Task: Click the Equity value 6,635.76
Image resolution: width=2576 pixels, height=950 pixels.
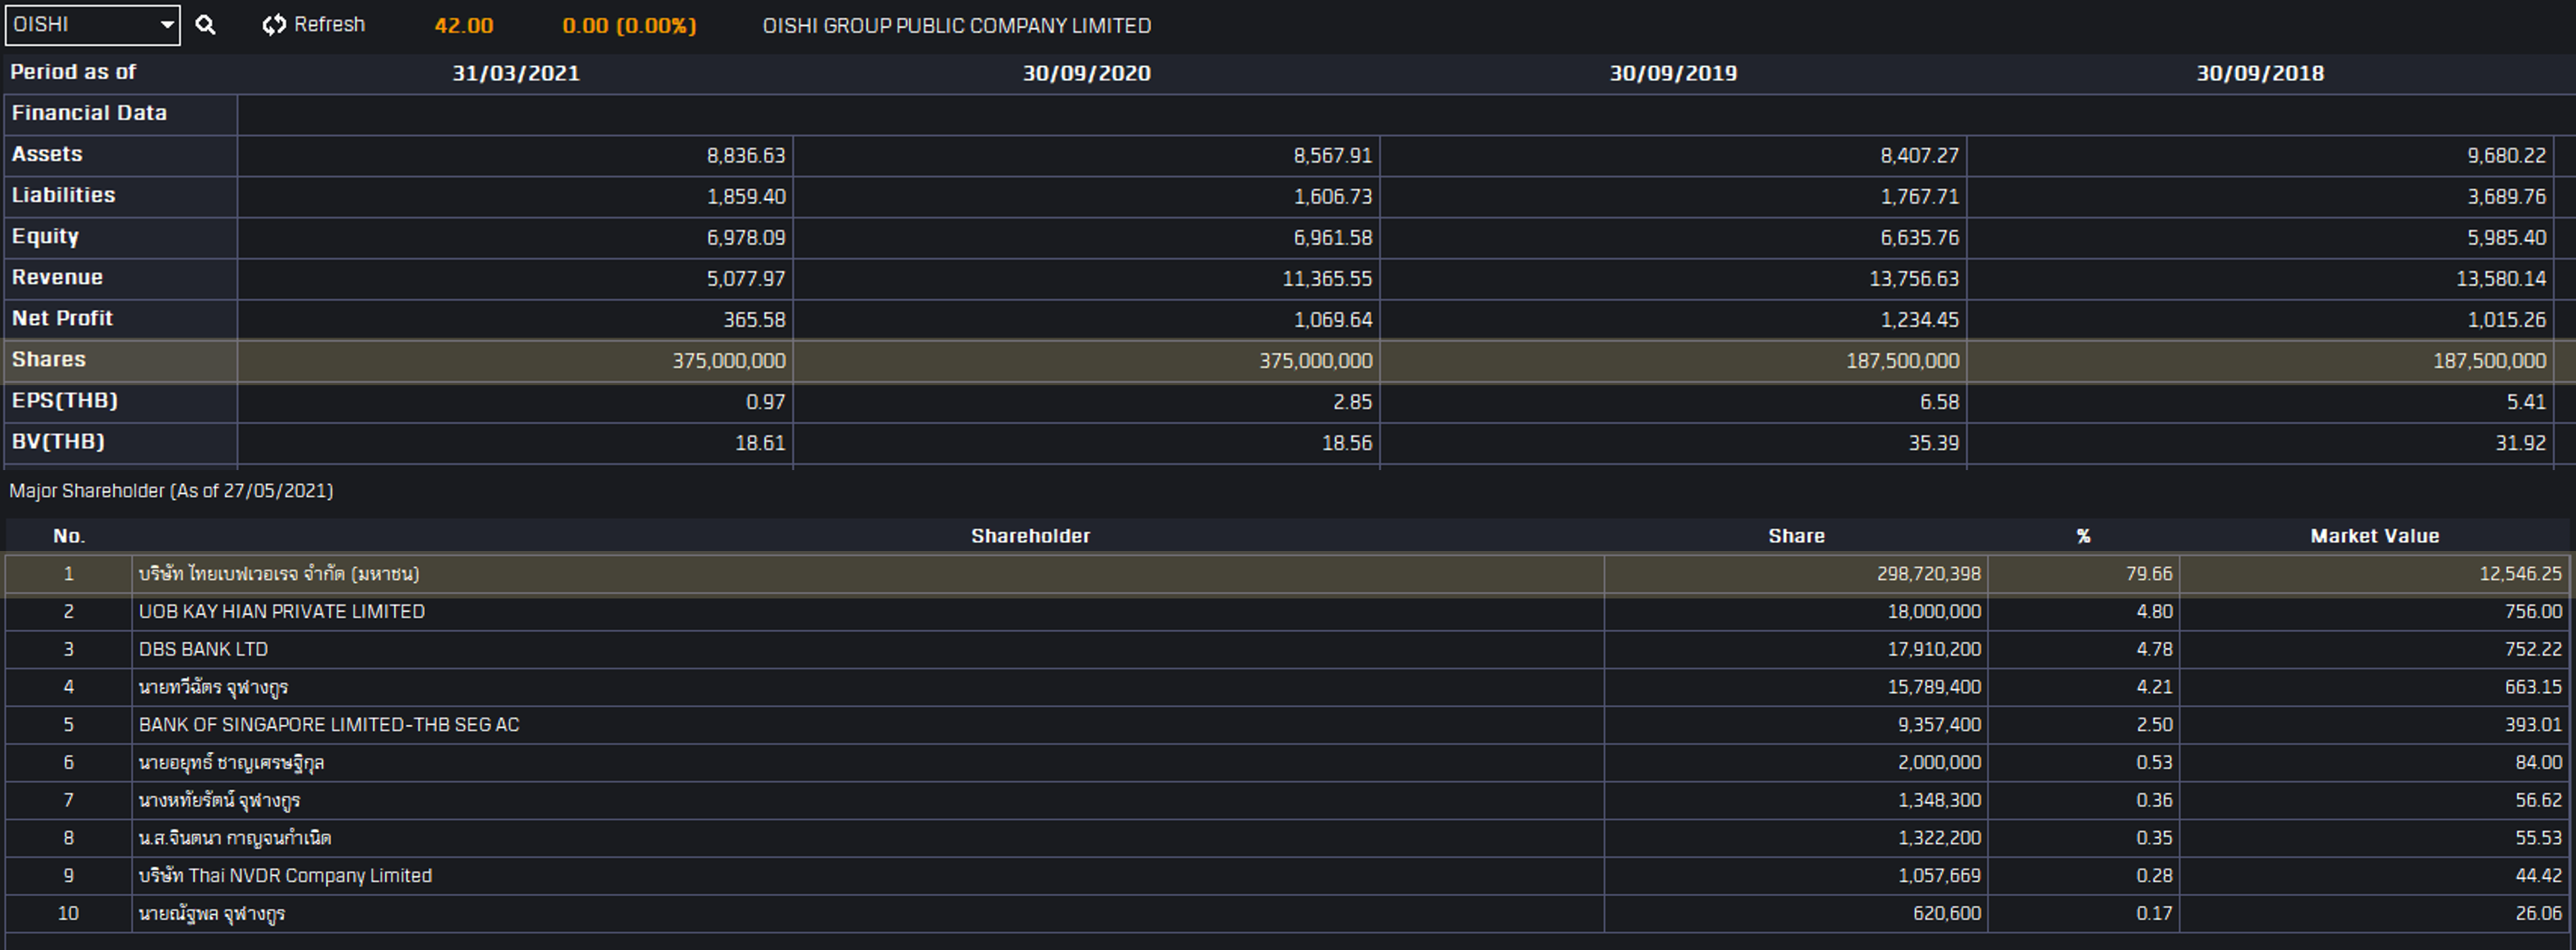Action: (1920, 238)
